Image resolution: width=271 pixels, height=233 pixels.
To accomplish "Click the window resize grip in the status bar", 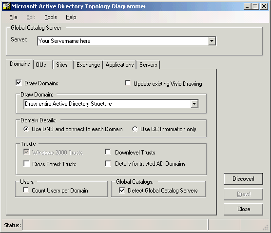I will 265,228.
